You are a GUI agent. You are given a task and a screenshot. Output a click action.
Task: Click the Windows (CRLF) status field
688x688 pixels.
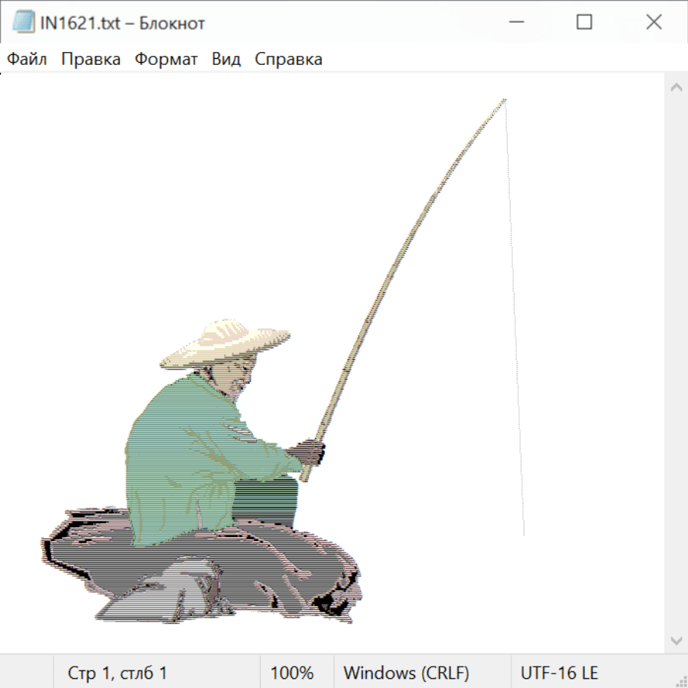pyautogui.click(x=406, y=673)
